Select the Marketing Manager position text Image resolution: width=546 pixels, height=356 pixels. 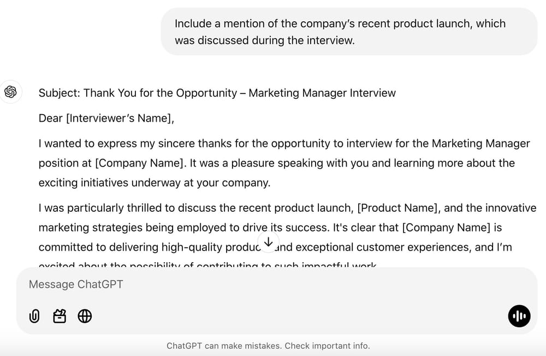480,143
